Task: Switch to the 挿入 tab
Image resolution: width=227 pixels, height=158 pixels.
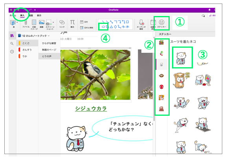Action: (x=22, y=15)
